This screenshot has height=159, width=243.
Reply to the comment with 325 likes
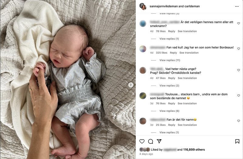tap(173, 53)
